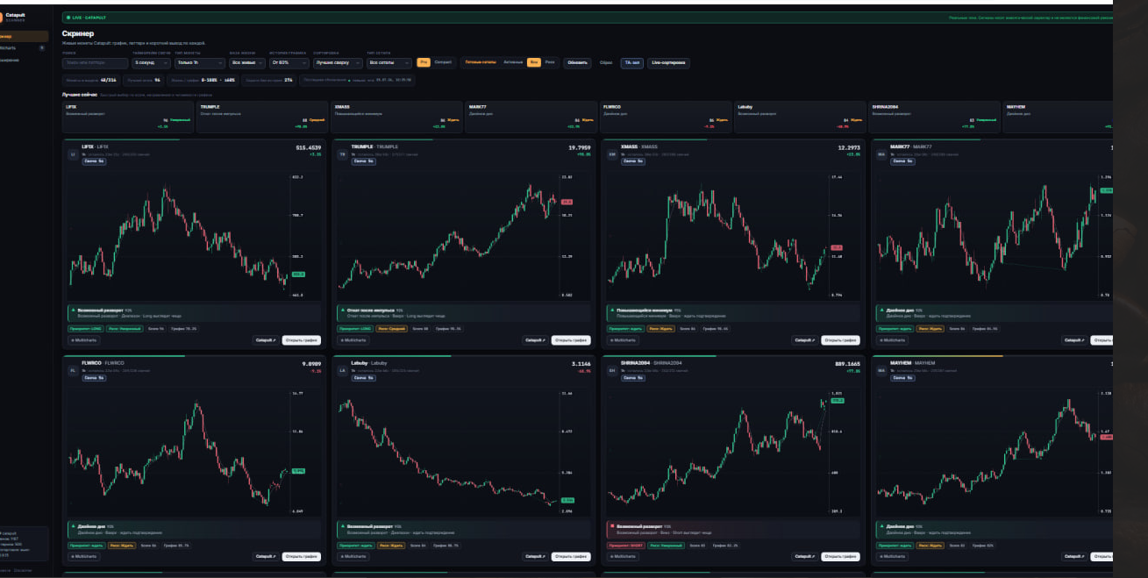Focus the Поиск search field
The width and height of the screenshot is (1148, 578).
(x=96, y=63)
